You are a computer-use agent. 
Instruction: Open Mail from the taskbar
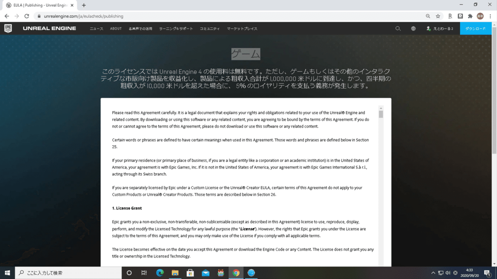pyautogui.click(x=205, y=273)
